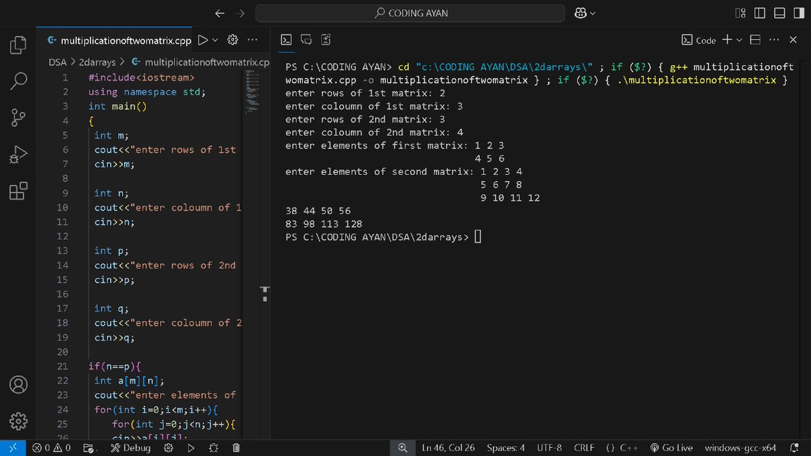Open the Accounts menu icon

[x=18, y=385]
